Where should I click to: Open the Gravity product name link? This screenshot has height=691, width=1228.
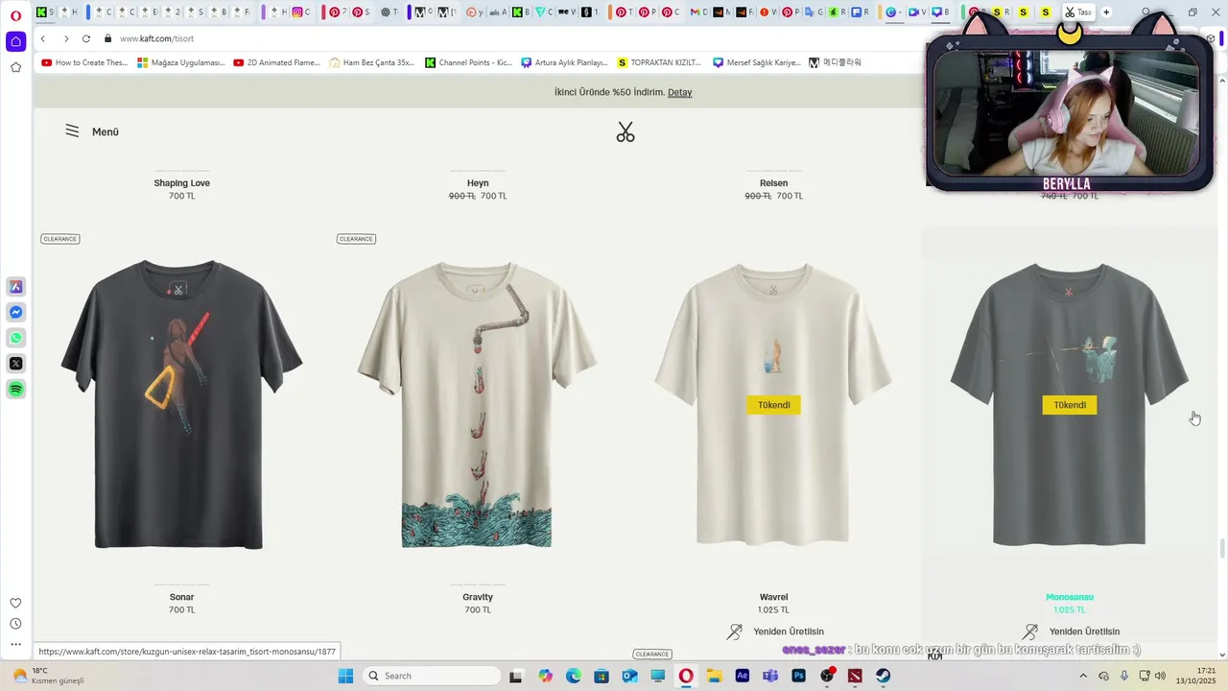pyautogui.click(x=478, y=597)
